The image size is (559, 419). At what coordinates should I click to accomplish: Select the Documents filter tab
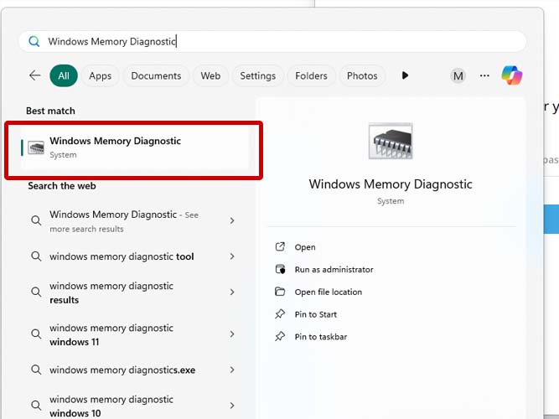point(156,75)
